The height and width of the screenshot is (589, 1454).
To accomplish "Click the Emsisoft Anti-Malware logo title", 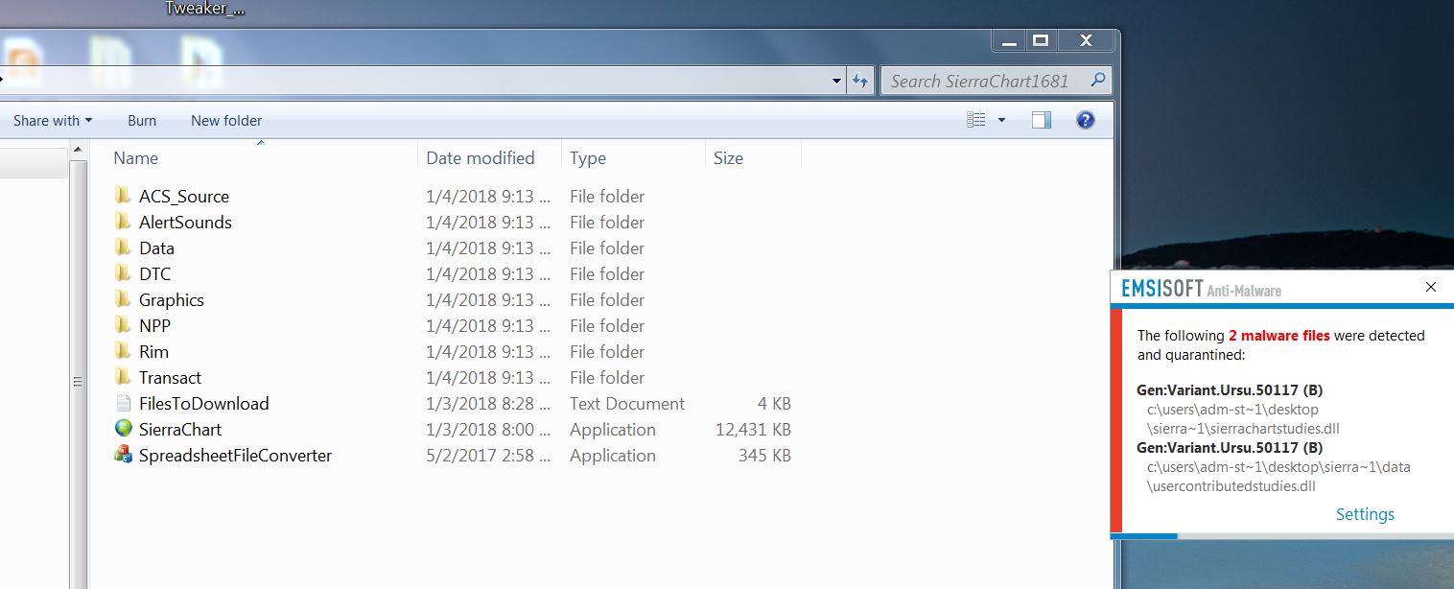I will [1201, 289].
